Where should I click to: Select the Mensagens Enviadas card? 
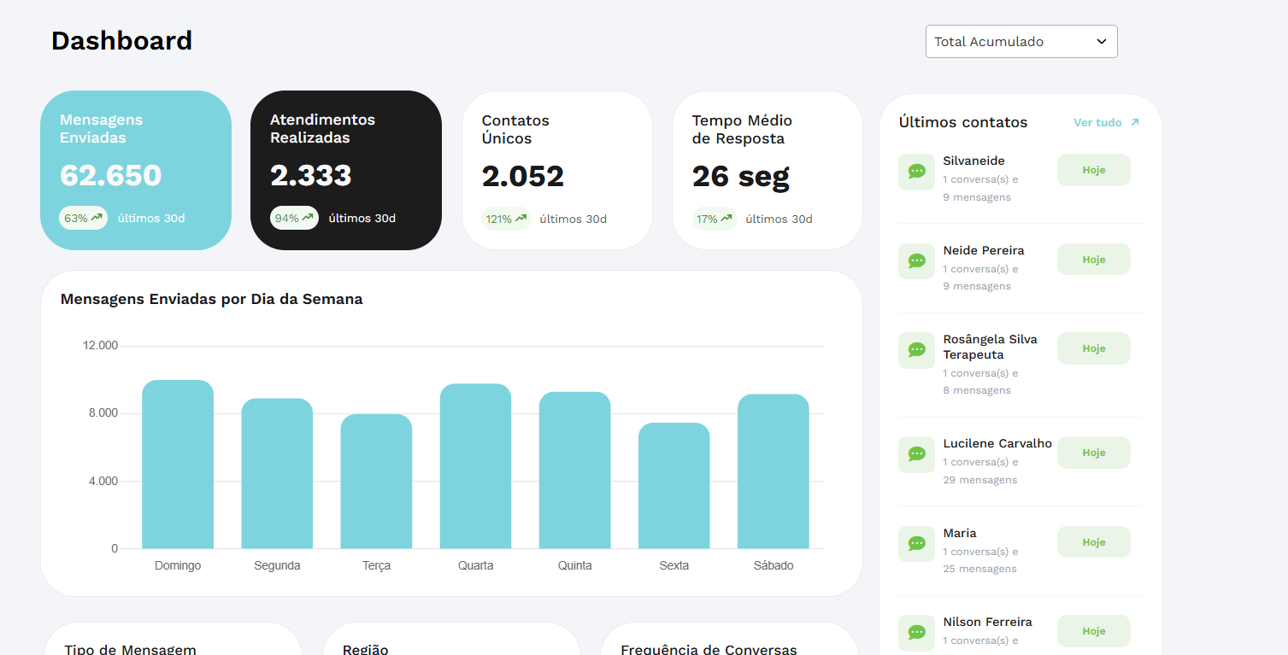[x=136, y=170]
